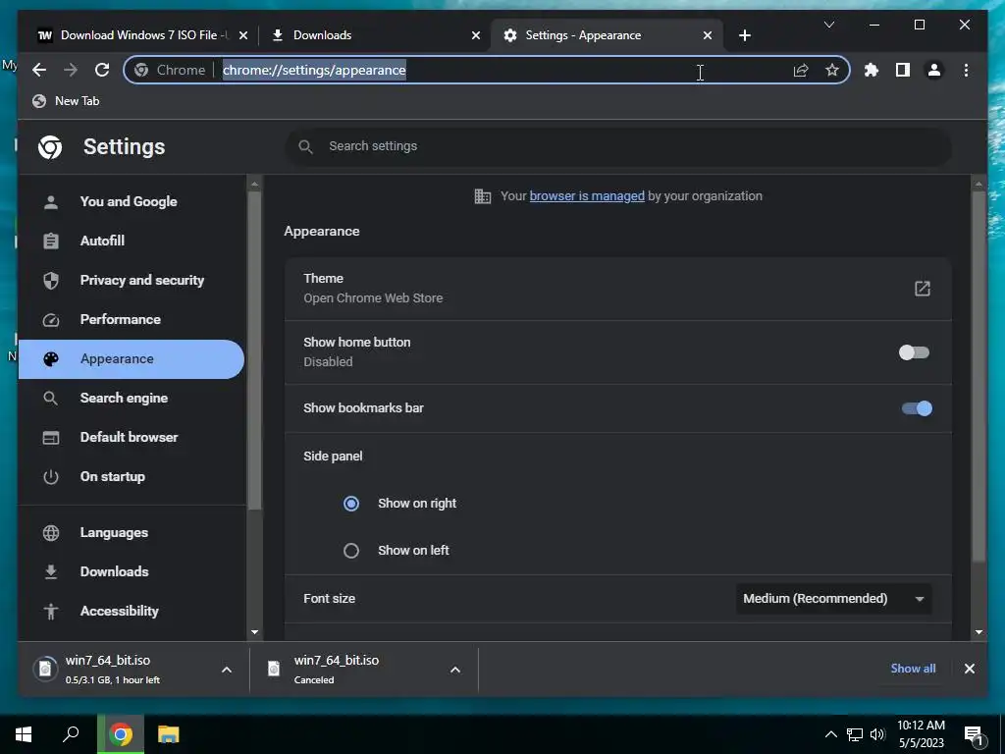Share this page icon in address bar

tap(801, 70)
